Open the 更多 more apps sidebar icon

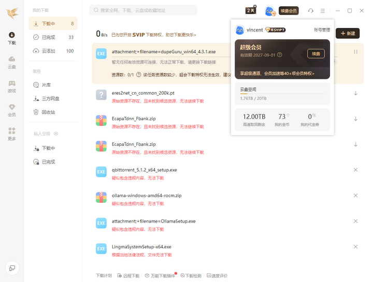11,134
